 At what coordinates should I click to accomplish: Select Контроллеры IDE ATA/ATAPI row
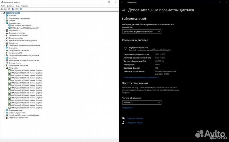pyautogui.click(x=19, y=50)
